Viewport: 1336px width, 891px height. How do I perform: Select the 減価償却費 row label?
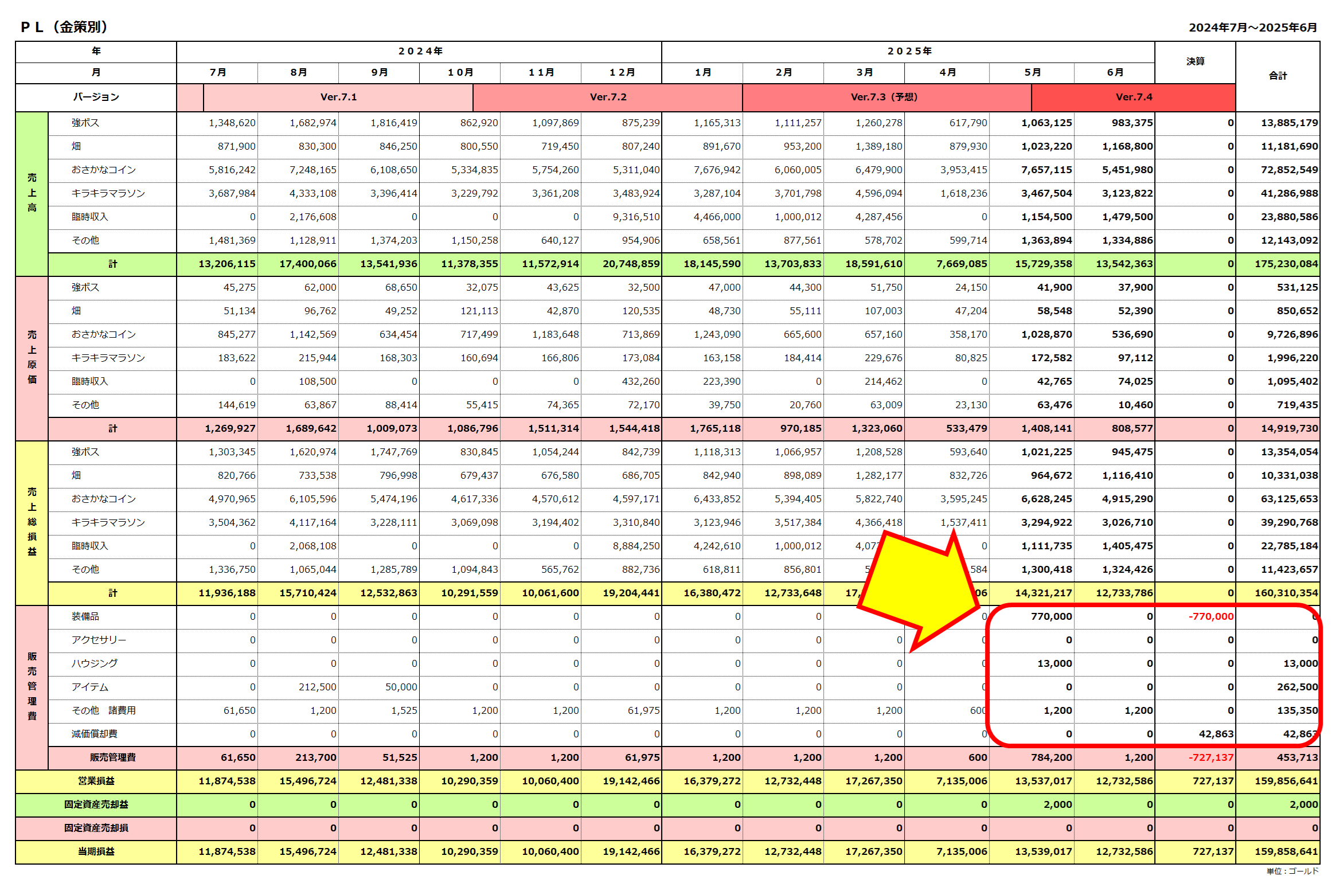coord(94,734)
